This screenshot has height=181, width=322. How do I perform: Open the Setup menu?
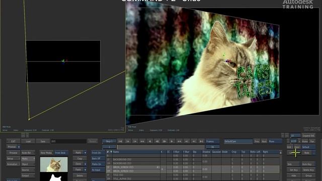click(x=13, y=159)
